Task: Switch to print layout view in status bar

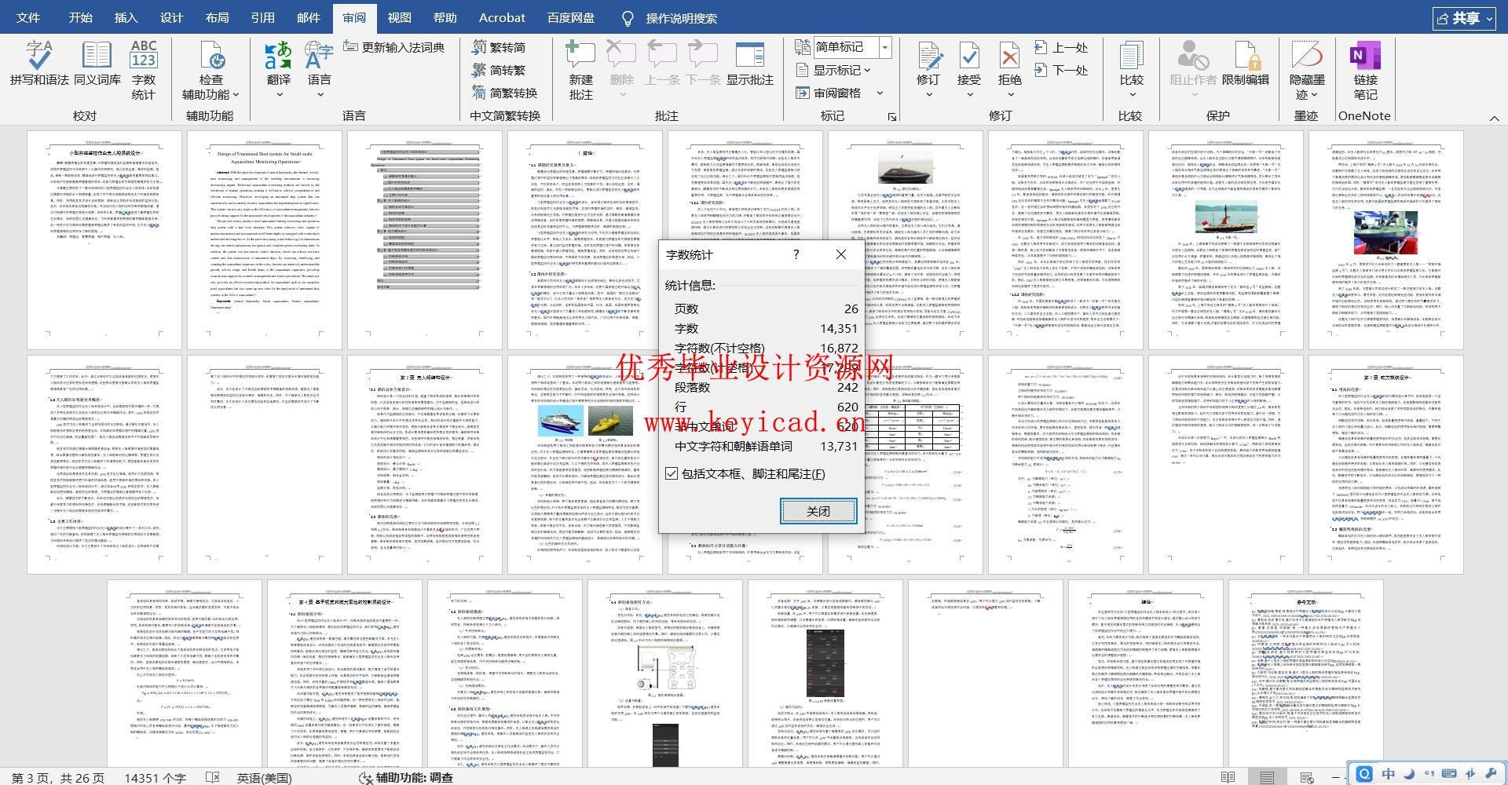Action: [1267, 777]
